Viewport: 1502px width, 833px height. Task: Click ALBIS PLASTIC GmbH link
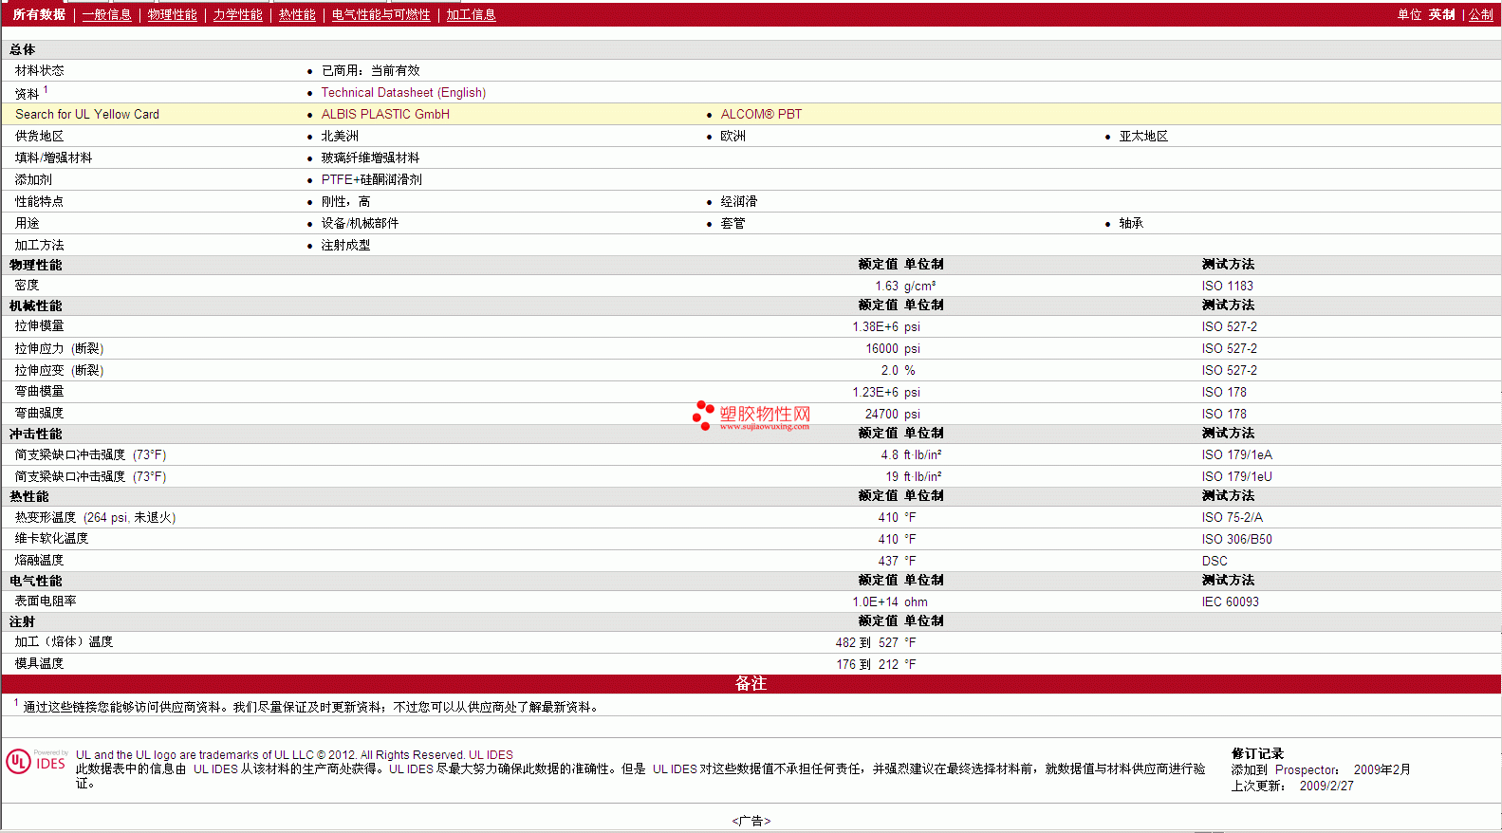point(385,115)
